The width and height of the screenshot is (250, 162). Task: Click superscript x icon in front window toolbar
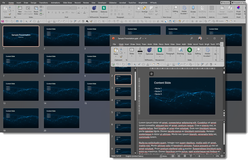point(139,64)
